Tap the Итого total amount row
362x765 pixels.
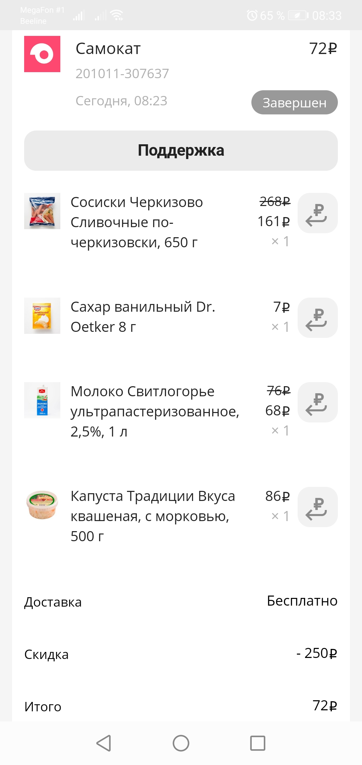(181, 706)
